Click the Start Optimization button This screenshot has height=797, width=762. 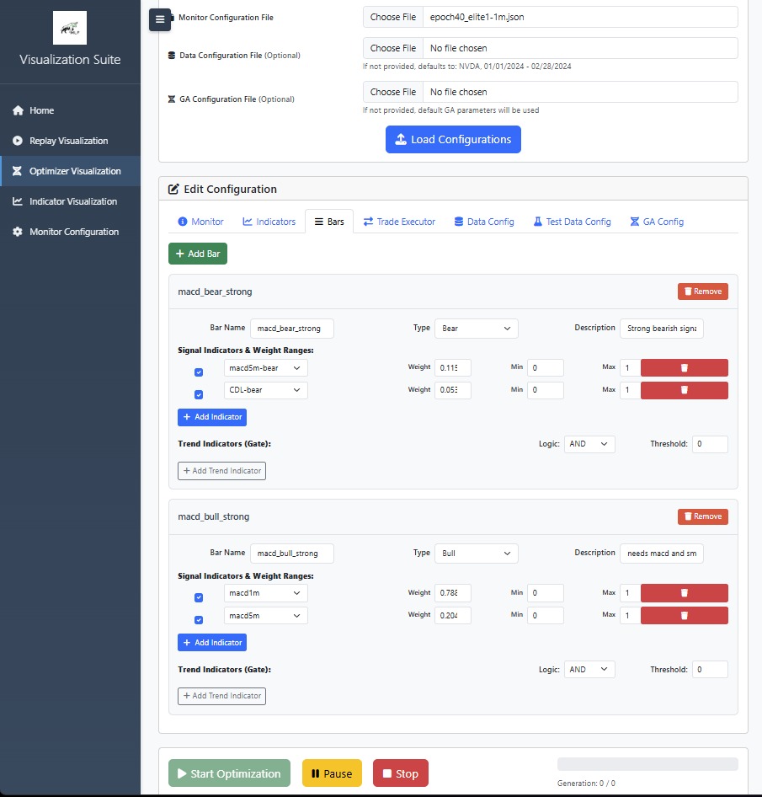[229, 773]
